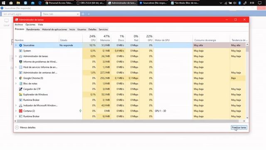266x150 pixels.
Task: Select the iot-smart-agro Sourcetree tab
Action: (x=21, y=14)
